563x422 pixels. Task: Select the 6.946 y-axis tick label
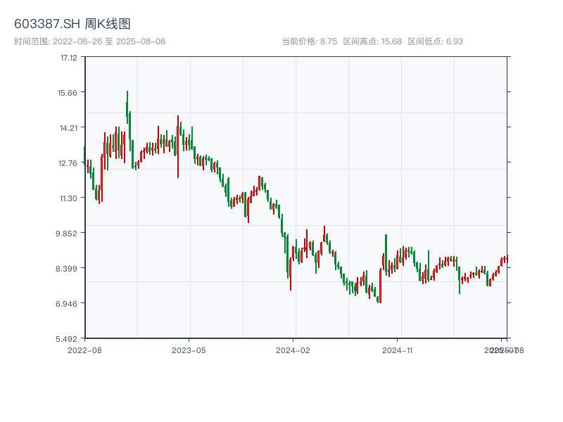[x=68, y=304]
